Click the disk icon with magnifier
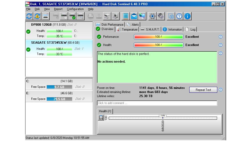Screen dimensions: 251x141 pyautogui.click(x=80, y=16)
